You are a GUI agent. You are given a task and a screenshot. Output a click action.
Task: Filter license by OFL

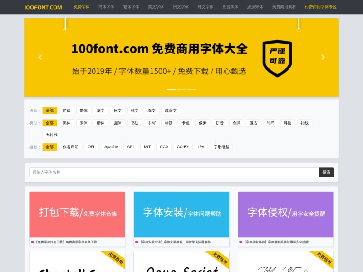pos(92,147)
